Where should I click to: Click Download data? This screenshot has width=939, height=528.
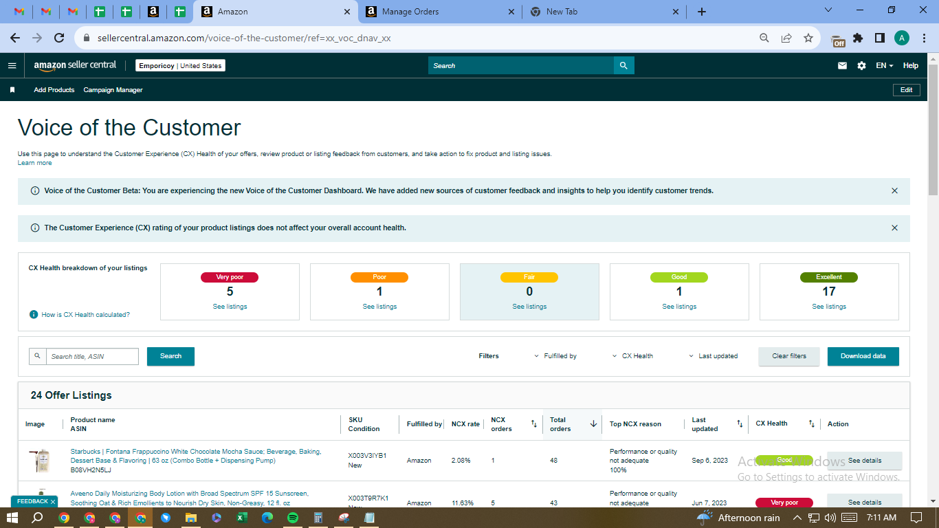[x=863, y=356]
